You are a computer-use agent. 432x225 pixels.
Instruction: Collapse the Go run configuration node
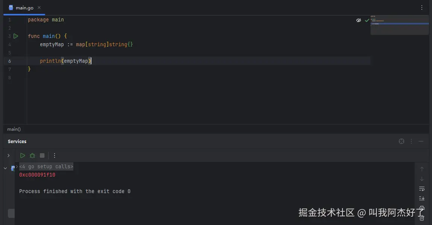[5, 168]
